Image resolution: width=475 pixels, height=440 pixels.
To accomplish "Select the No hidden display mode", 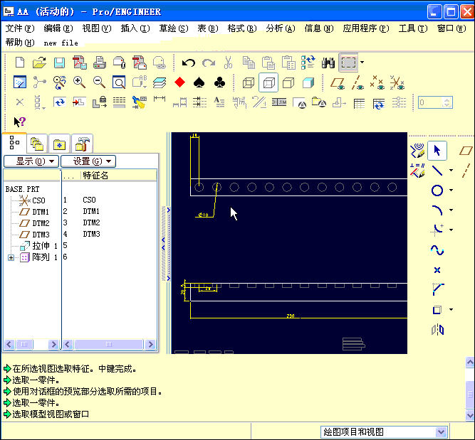I will tap(288, 82).
